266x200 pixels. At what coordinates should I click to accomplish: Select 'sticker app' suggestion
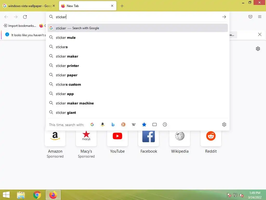[138, 94]
